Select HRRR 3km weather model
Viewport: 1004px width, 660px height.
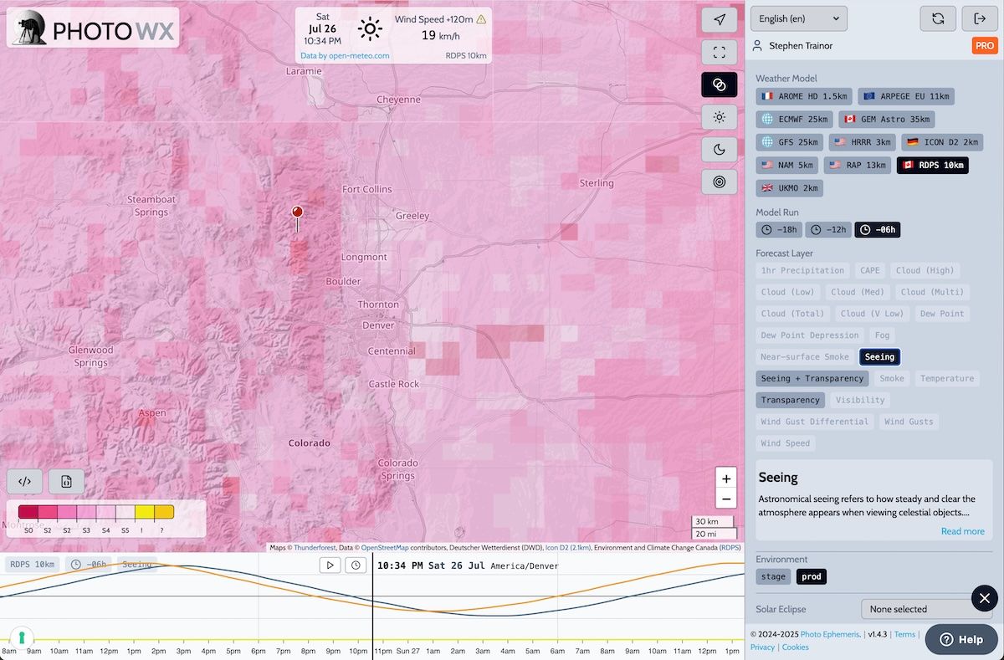863,142
